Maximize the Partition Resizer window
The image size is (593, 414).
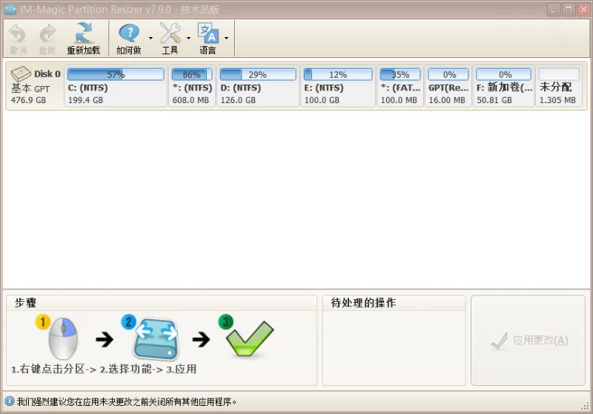(x=569, y=10)
